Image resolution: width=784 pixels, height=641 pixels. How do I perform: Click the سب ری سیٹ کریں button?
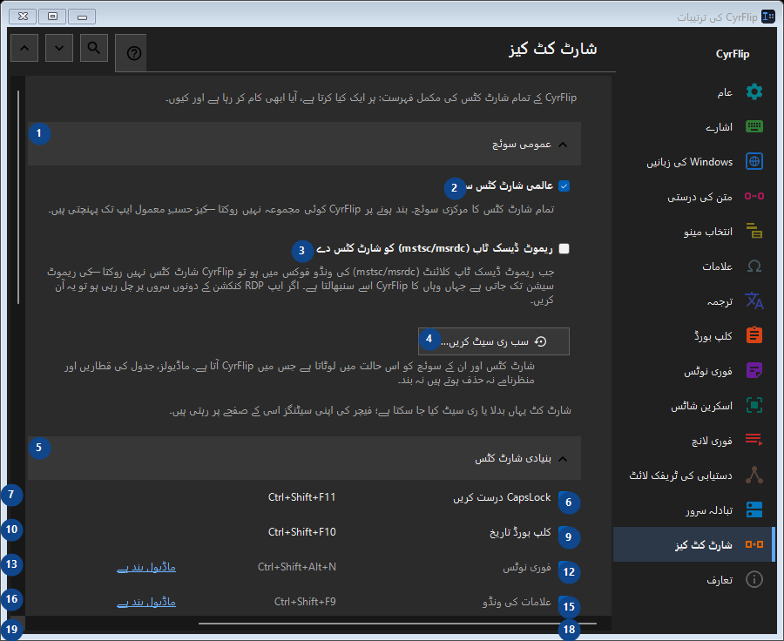[x=494, y=341]
